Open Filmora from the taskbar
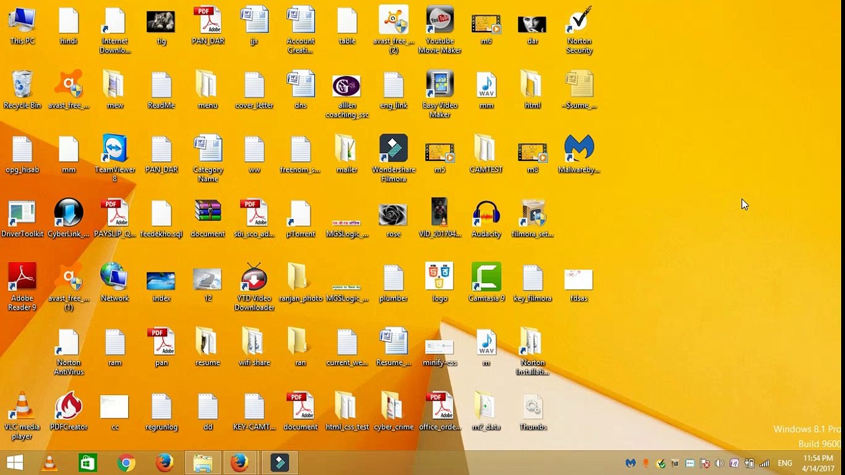 click(x=279, y=463)
